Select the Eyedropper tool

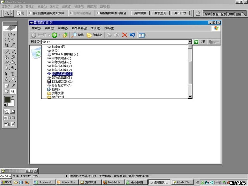click(x=13, y=86)
